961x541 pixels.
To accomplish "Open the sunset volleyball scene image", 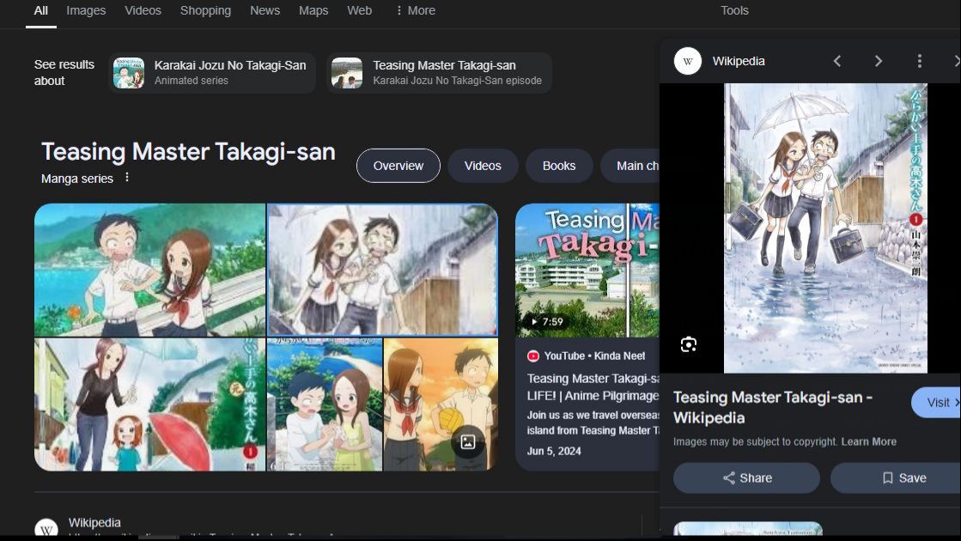I will 441,404.
